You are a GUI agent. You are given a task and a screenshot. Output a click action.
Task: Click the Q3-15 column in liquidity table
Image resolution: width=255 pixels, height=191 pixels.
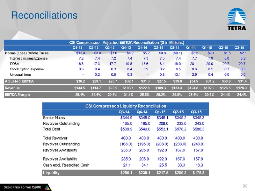[x=196, y=112]
